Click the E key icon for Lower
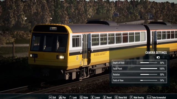Viewport: 177px width, 99px height. (93, 97)
